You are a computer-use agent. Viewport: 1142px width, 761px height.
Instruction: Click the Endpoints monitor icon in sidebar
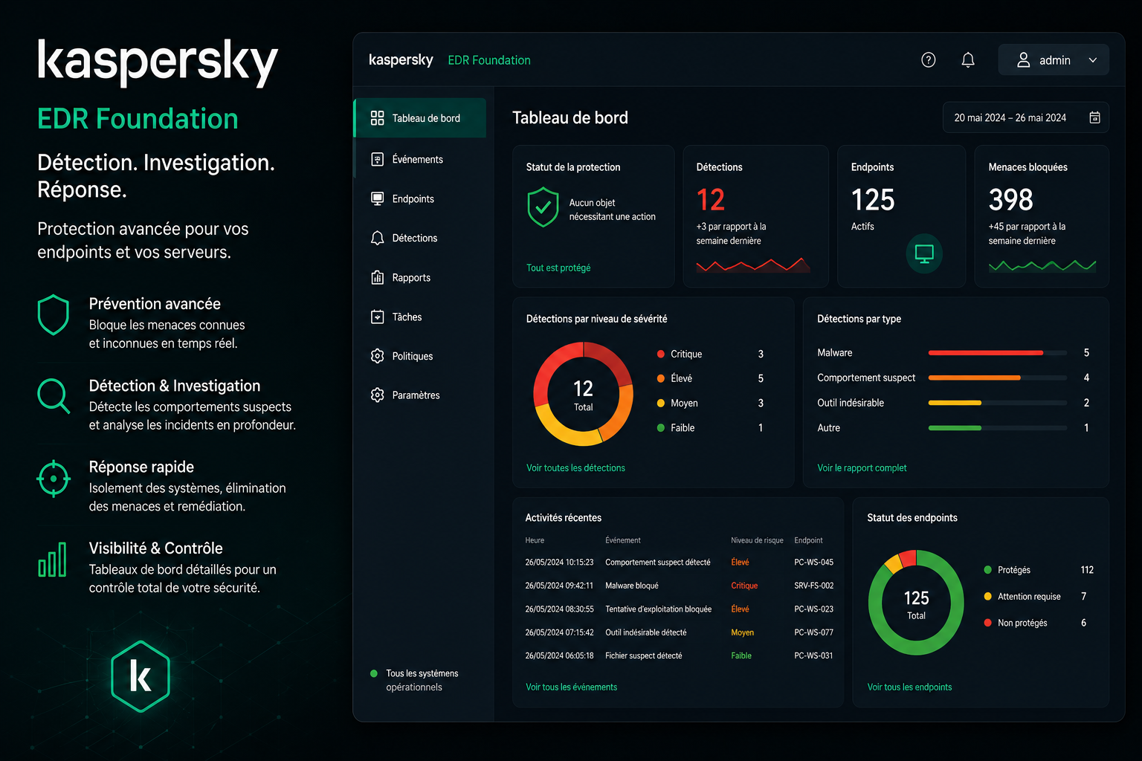[x=378, y=198]
